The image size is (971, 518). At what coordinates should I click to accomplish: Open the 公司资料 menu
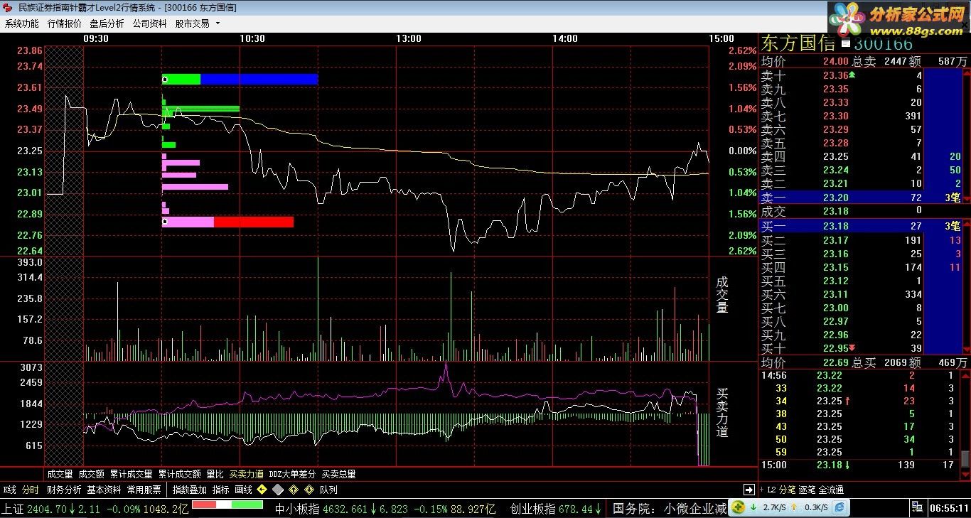(x=149, y=23)
